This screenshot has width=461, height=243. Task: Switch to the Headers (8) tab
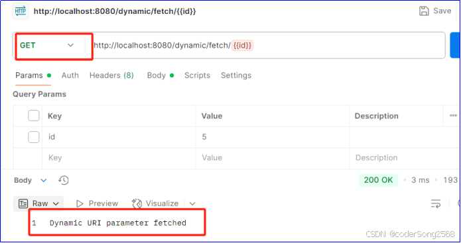[x=111, y=75]
